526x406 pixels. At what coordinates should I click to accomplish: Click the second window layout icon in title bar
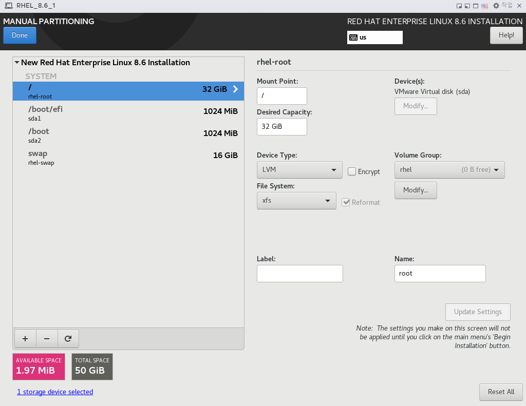point(467,6)
